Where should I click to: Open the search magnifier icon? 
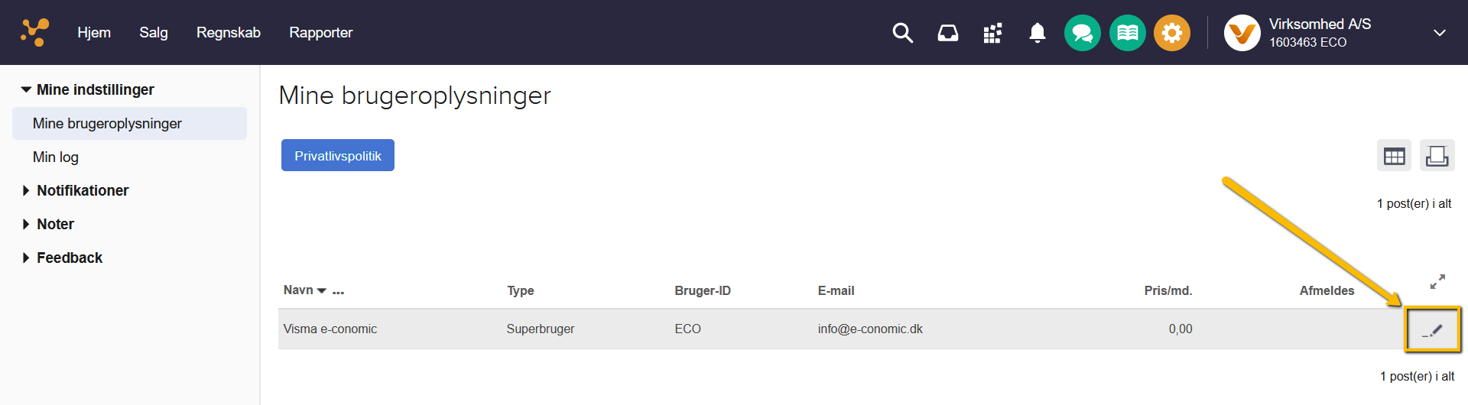pyautogui.click(x=902, y=33)
